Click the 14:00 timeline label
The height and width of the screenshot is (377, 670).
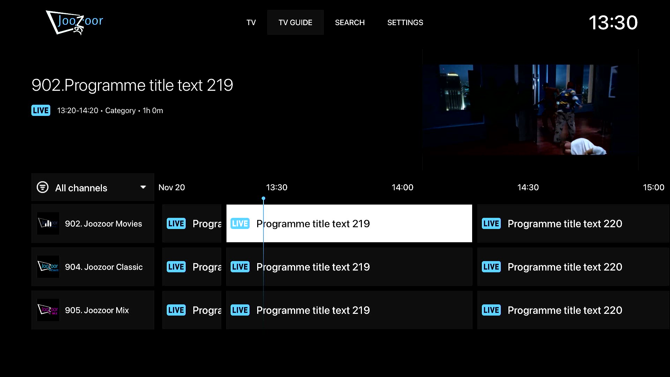[402, 187]
